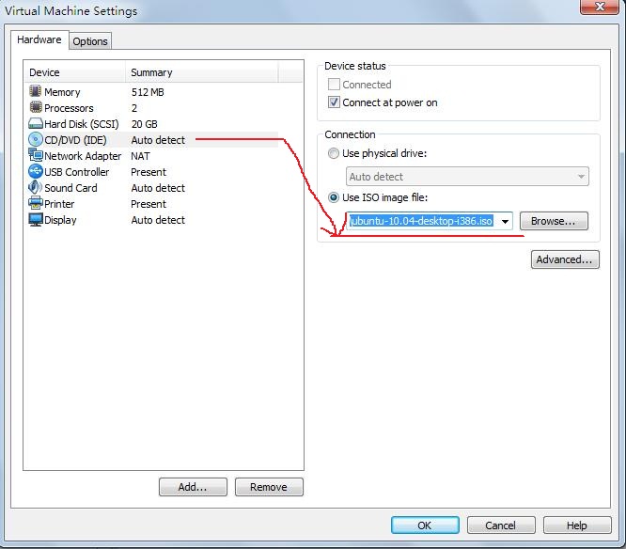Click the 512 MB memory summary

(148, 92)
